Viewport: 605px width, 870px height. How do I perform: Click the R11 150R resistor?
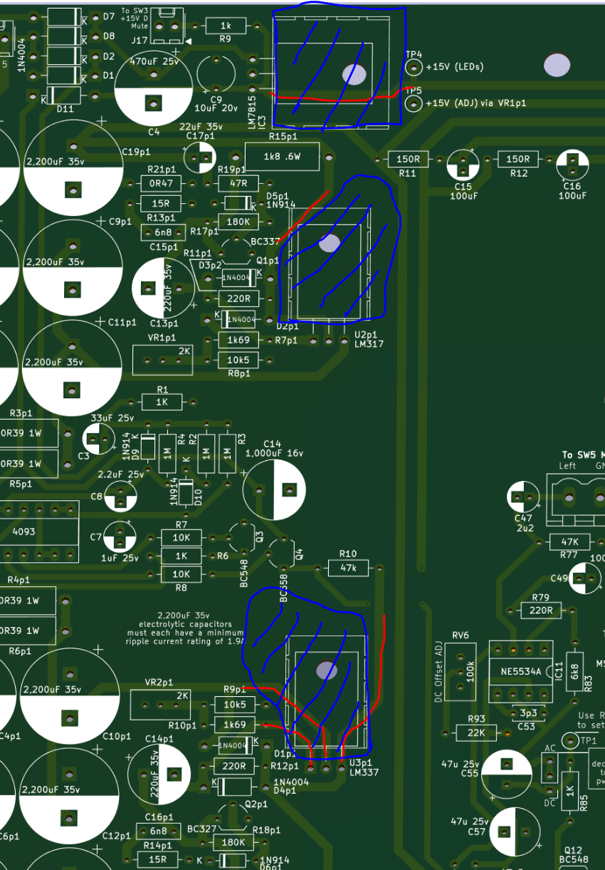click(x=408, y=159)
